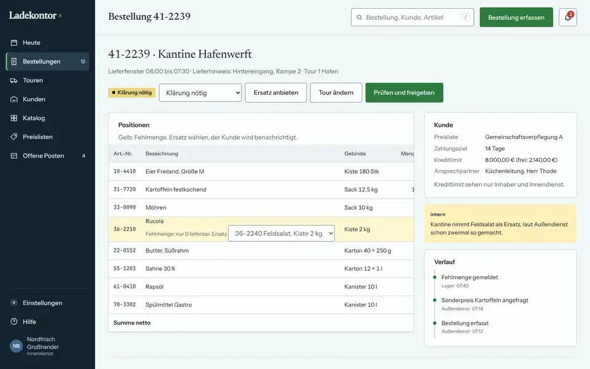The width and height of the screenshot is (590, 369).
Task: Click the Kunden building icon
Action: click(x=14, y=99)
